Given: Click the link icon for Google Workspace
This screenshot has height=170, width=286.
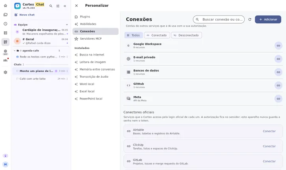Looking at the screenshot, I should 278,46.
